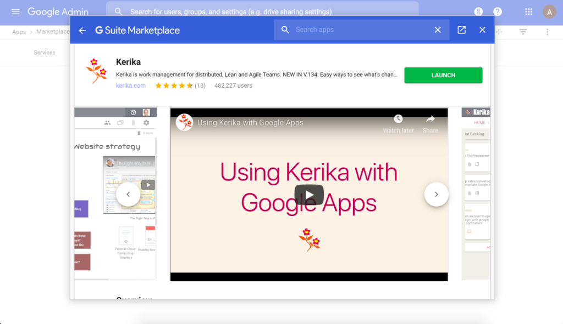
Task: Click the G Suite Marketplace title
Action: 137,31
